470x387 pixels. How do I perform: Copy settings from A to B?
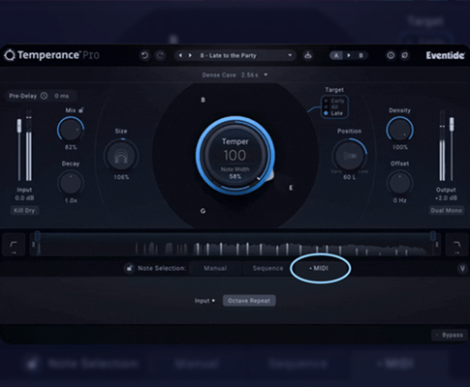point(349,55)
